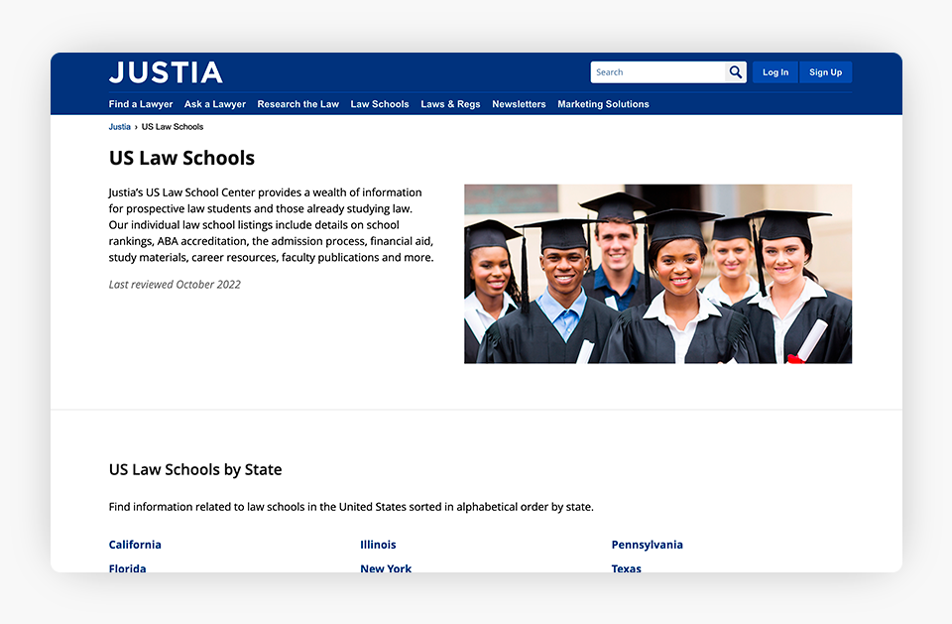Select Law Schools in navigation bar
Viewport: 952px width, 624px height.
pyautogui.click(x=380, y=104)
